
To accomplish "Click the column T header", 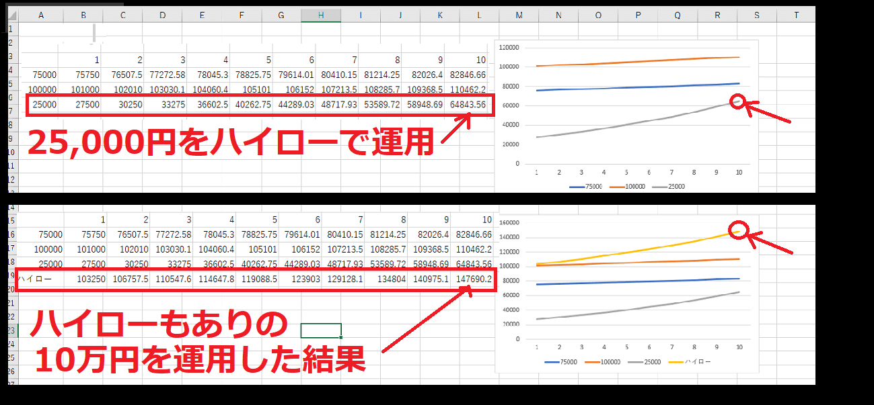I will 797,15.
